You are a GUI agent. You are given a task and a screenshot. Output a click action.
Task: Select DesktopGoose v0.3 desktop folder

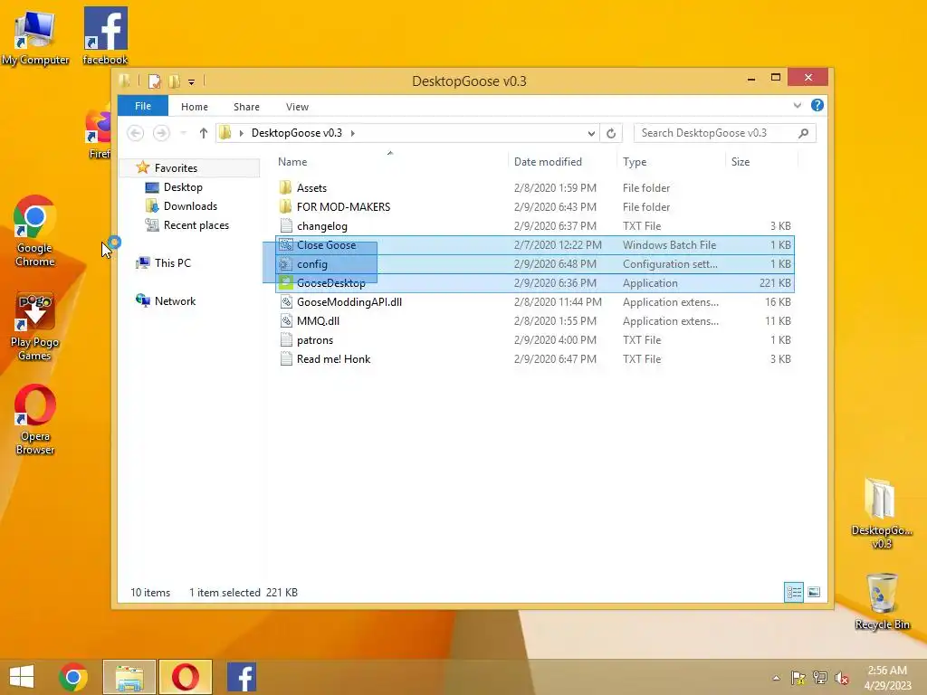tap(881, 513)
